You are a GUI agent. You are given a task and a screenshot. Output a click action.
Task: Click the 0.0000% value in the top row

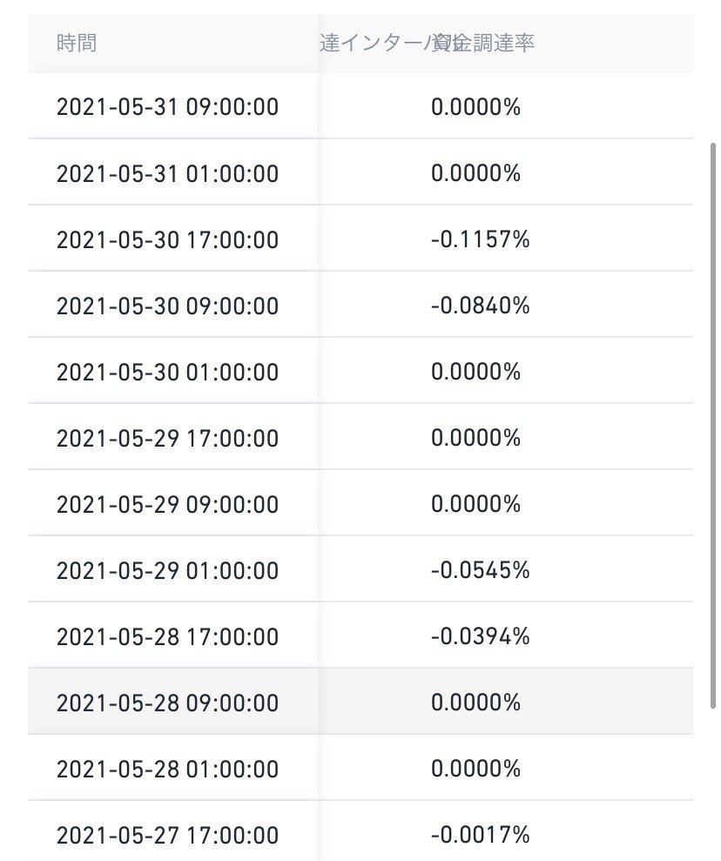(477, 107)
